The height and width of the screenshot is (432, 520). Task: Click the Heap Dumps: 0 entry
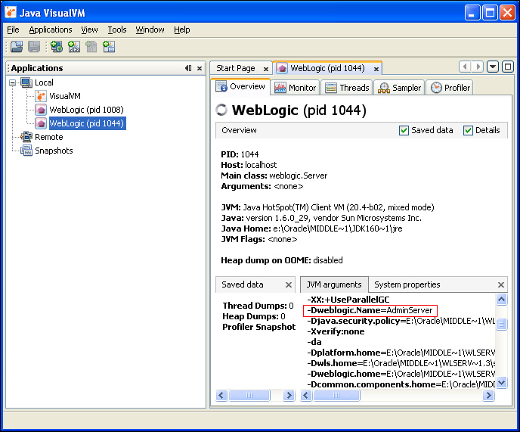pos(254,316)
